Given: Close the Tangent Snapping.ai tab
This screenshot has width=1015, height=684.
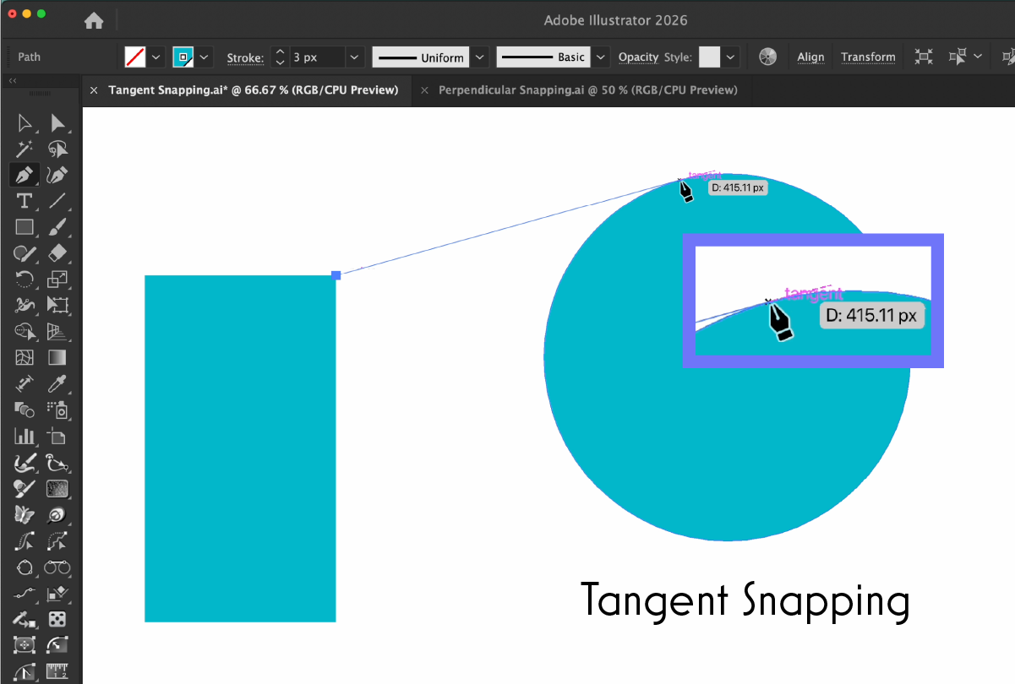Looking at the screenshot, I should coord(94,90).
